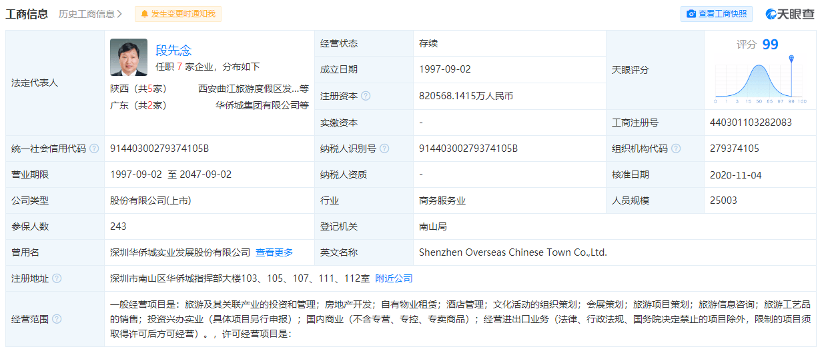The width and height of the screenshot is (824, 349).
Task: Expand chevron next to 历史工商信息
Action: [x=119, y=14]
